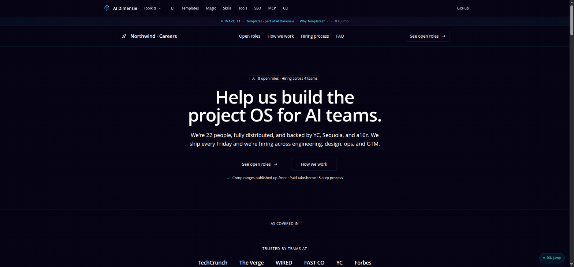Click the WIRED logo text

point(284,263)
